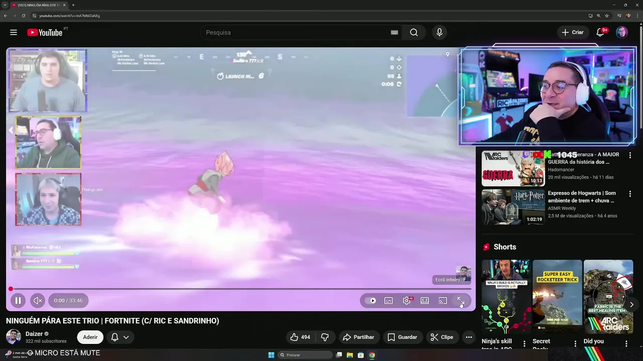
Task: Open player settings gear with HD badge
Action: coord(407,301)
